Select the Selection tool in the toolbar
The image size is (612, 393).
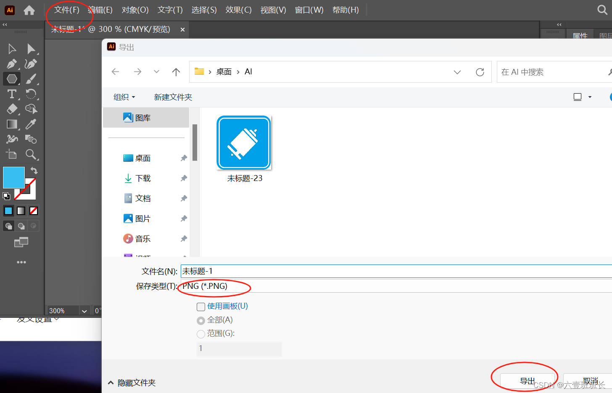coord(11,49)
